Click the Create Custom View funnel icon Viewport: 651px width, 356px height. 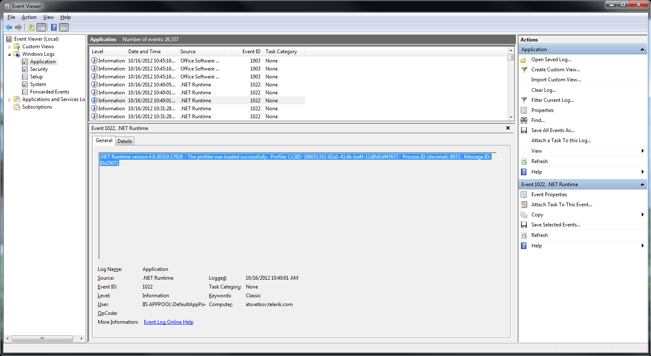click(x=524, y=70)
